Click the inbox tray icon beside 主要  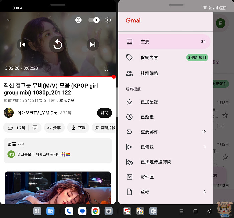(129, 42)
